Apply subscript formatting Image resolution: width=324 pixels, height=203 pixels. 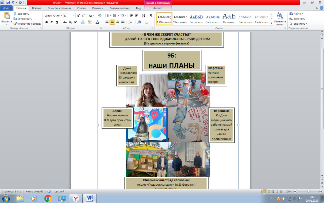click(x=70, y=22)
